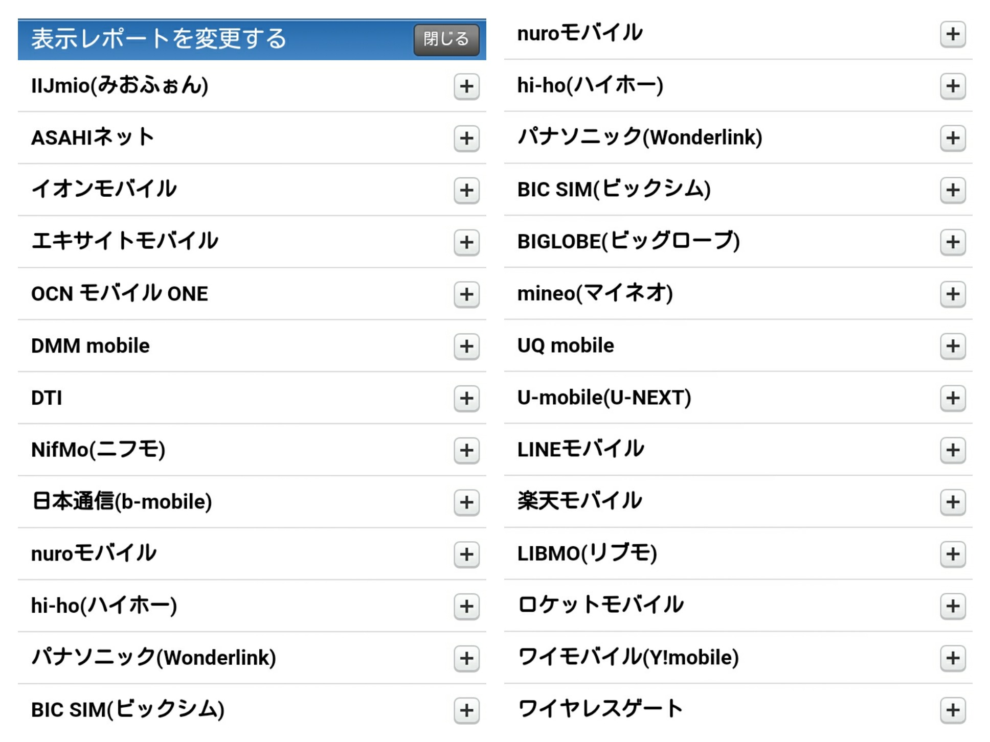Tap the plus beside ロケットモバイル
The image size is (990, 742).
952,606
